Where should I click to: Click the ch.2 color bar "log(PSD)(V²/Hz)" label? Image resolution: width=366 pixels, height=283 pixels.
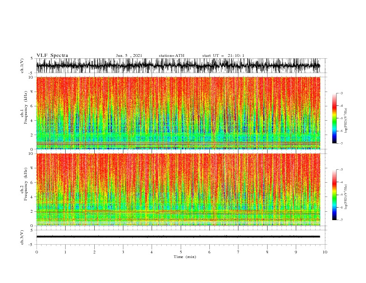pyautogui.click(x=346, y=197)
